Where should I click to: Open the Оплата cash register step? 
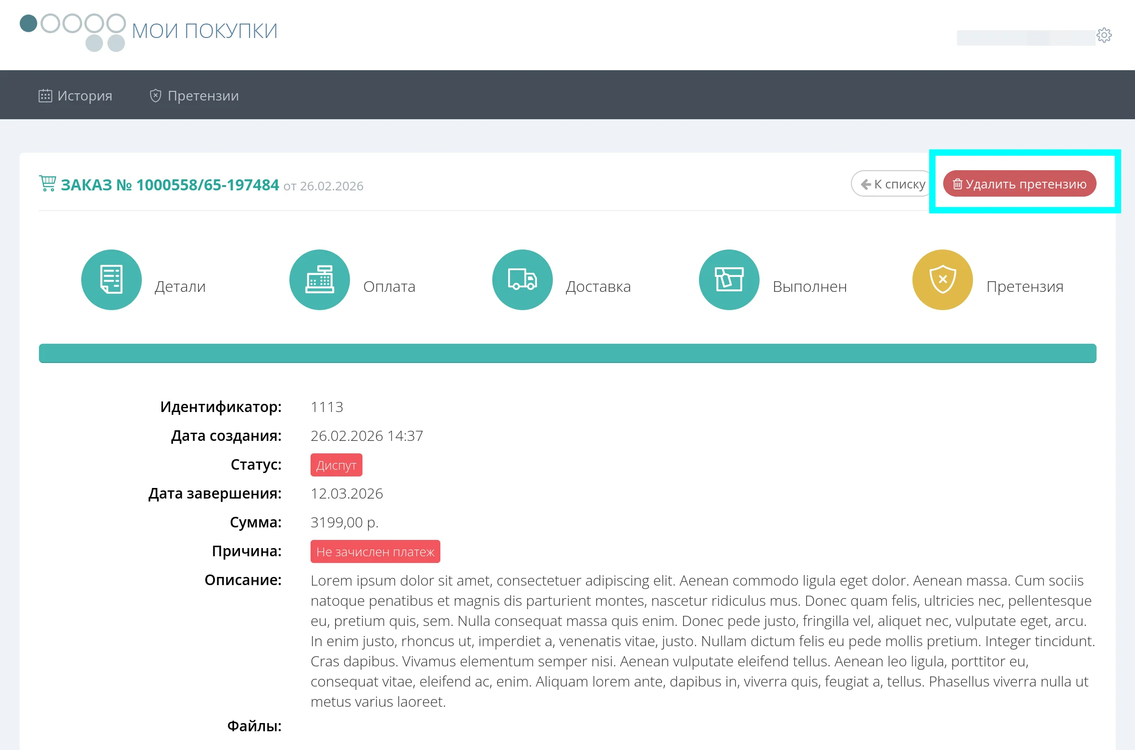click(x=319, y=280)
